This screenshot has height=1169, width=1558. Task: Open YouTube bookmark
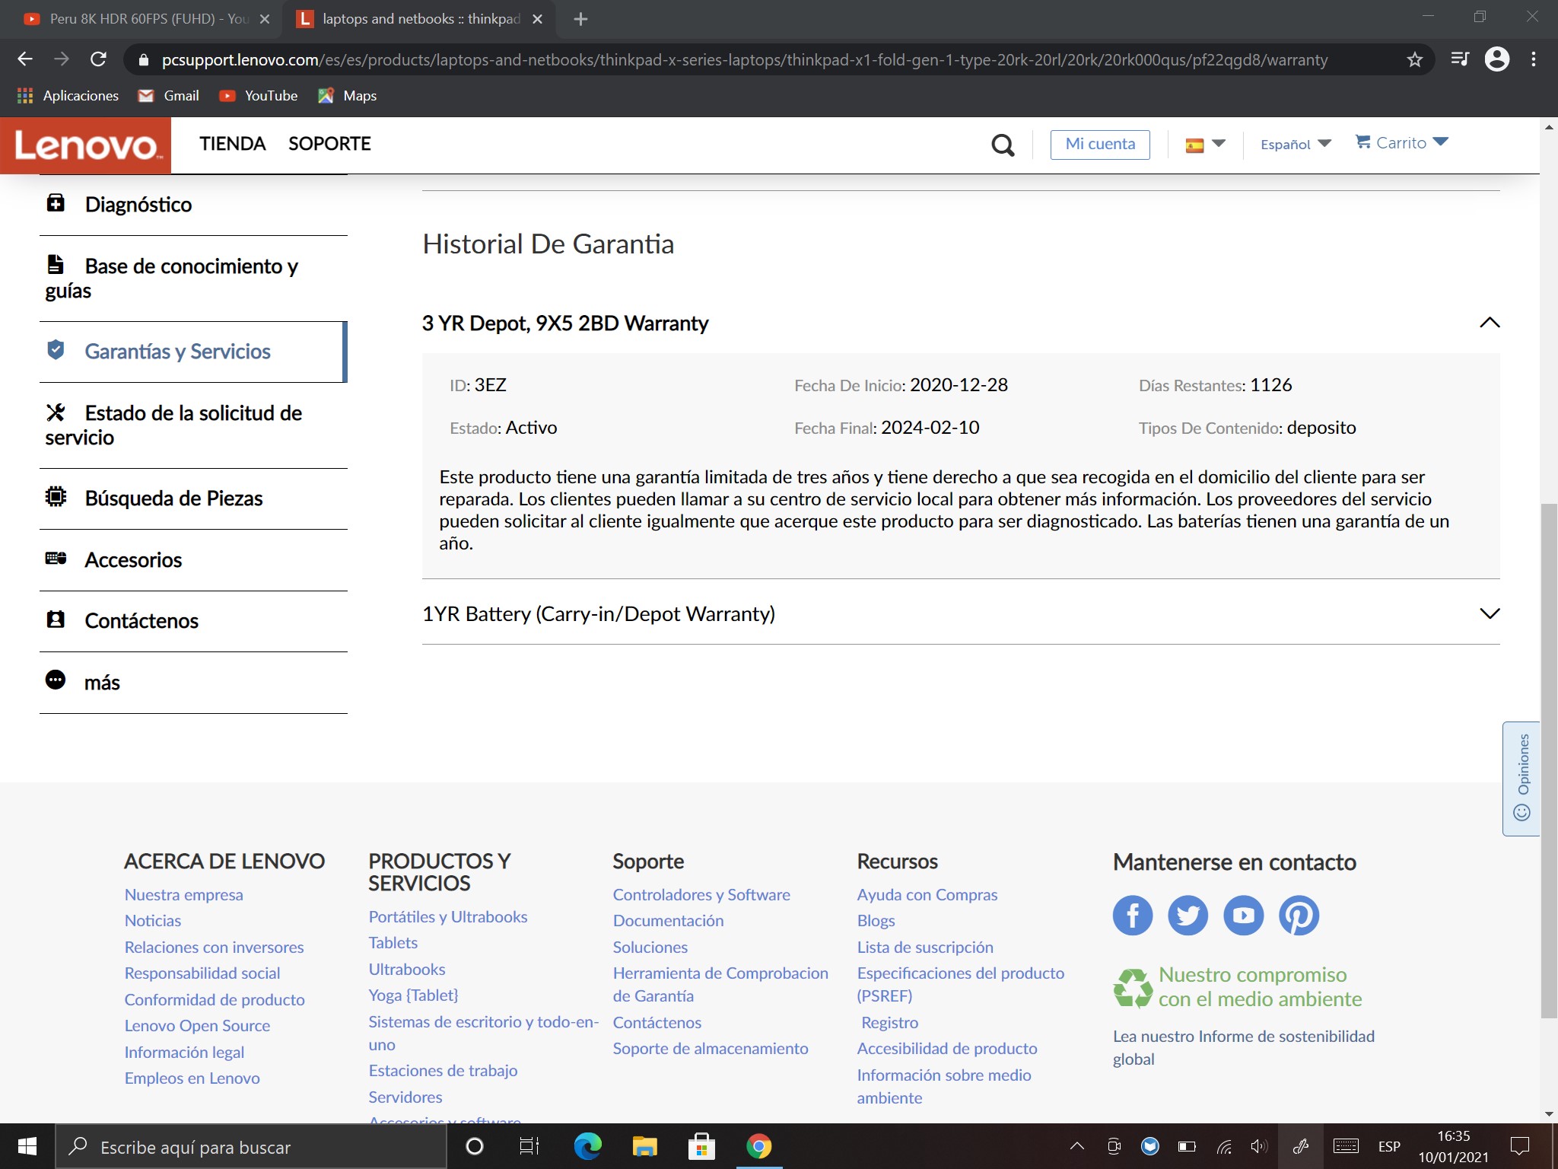click(x=259, y=96)
